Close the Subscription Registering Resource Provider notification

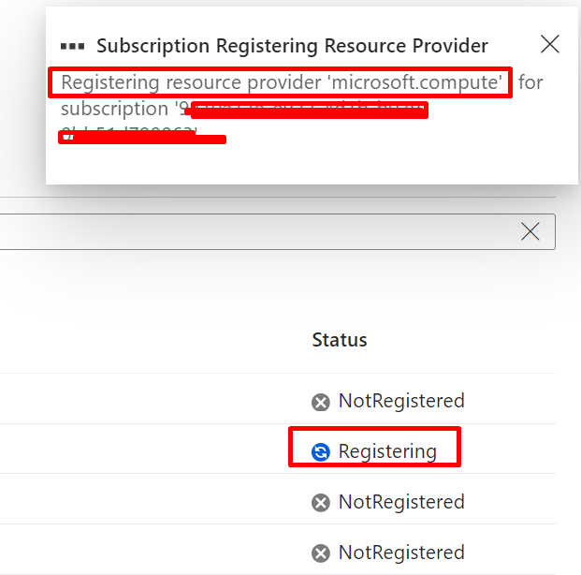(x=549, y=45)
